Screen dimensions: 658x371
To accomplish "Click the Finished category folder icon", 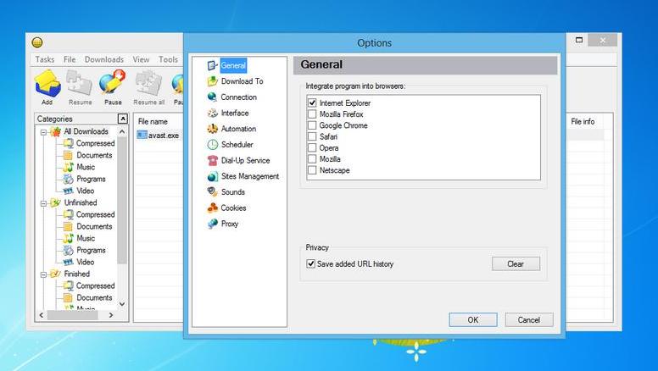I will pyautogui.click(x=55, y=274).
